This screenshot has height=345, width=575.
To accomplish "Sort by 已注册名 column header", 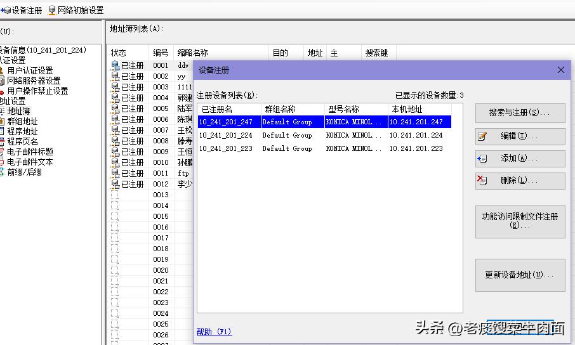I will 230,109.
